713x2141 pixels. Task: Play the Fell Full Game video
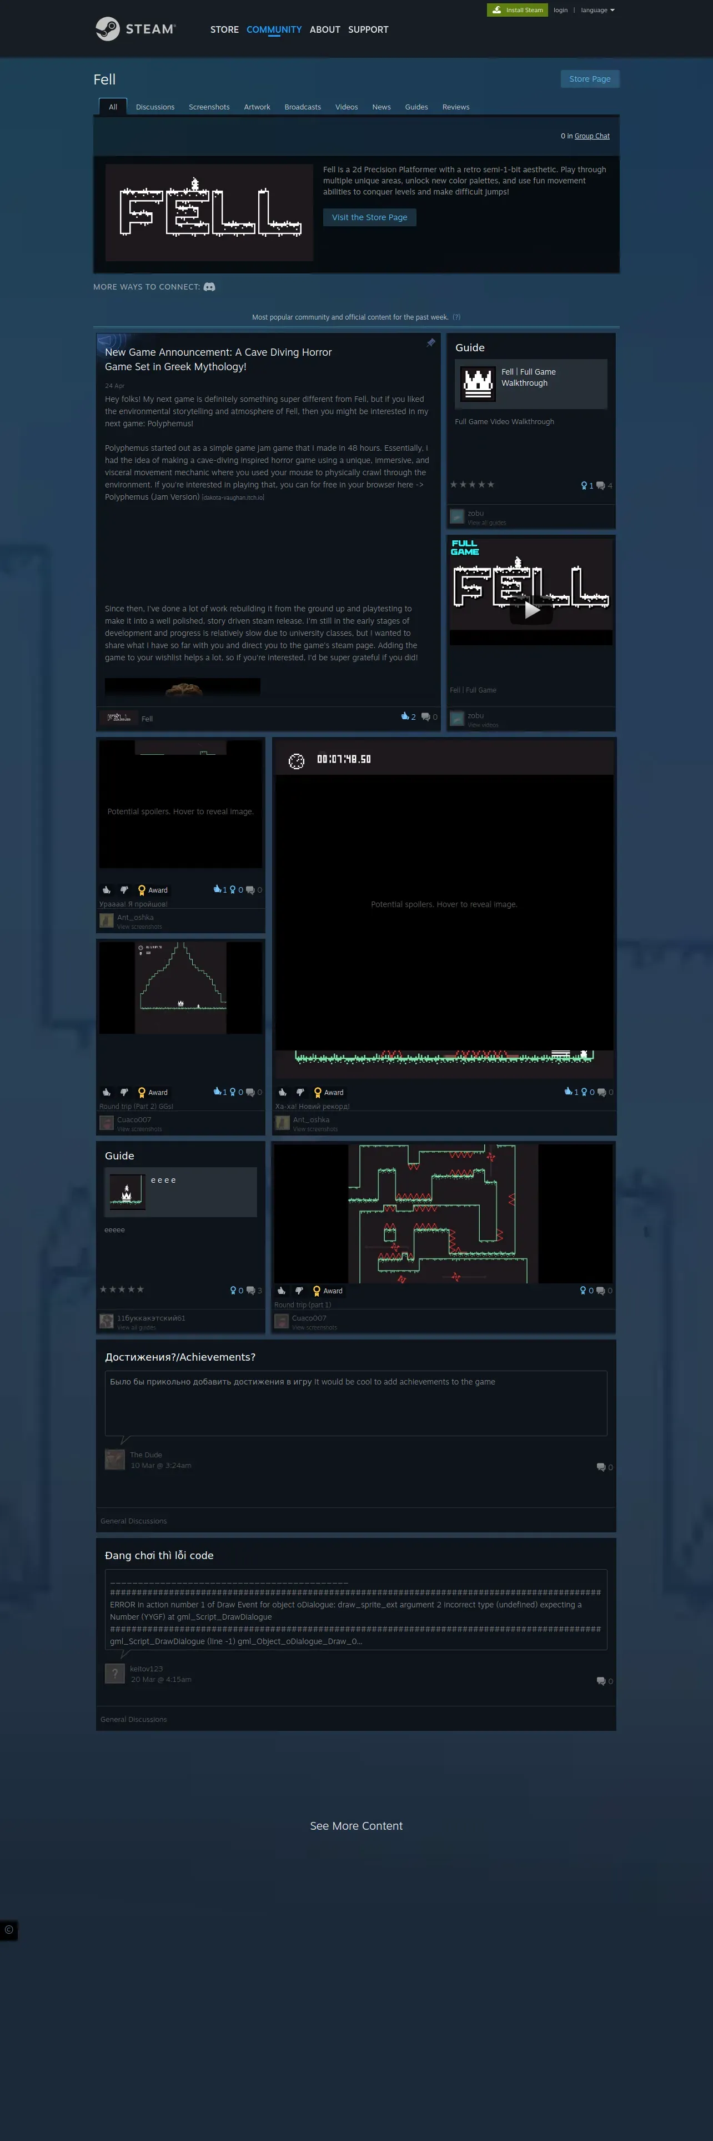(x=531, y=610)
